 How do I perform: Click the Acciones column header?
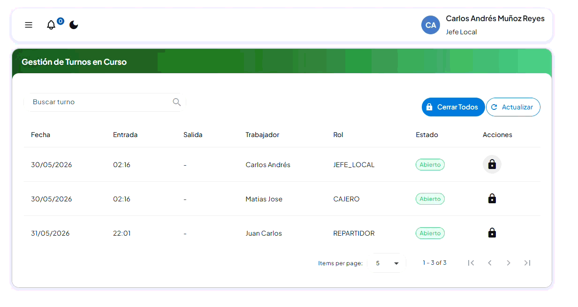(x=497, y=135)
